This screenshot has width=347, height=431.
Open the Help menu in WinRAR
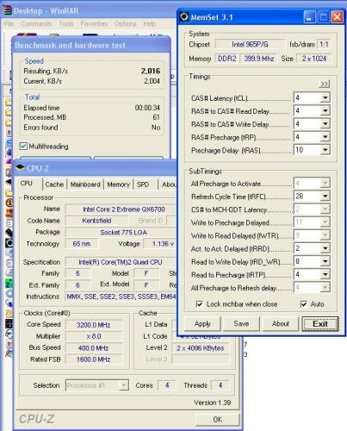(x=150, y=24)
